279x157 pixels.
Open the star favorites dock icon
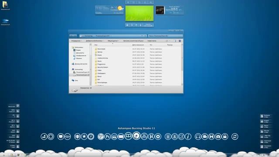pos(84,137)
